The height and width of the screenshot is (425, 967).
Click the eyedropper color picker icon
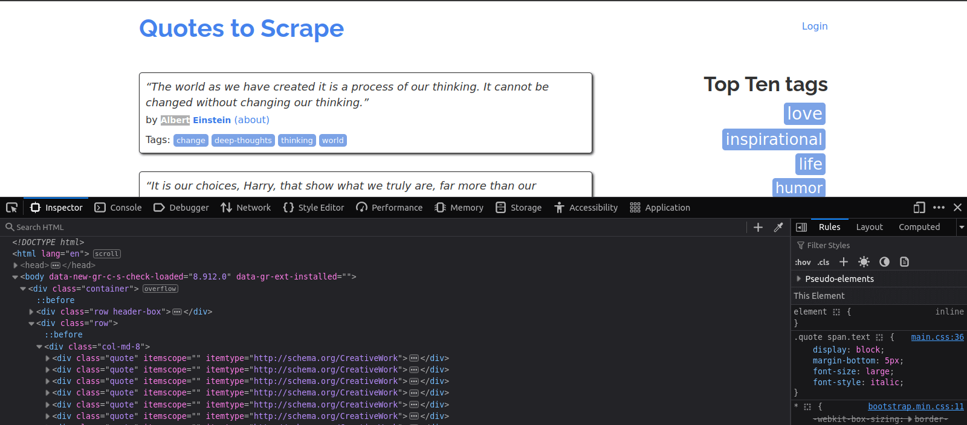(x=778, y=227)
